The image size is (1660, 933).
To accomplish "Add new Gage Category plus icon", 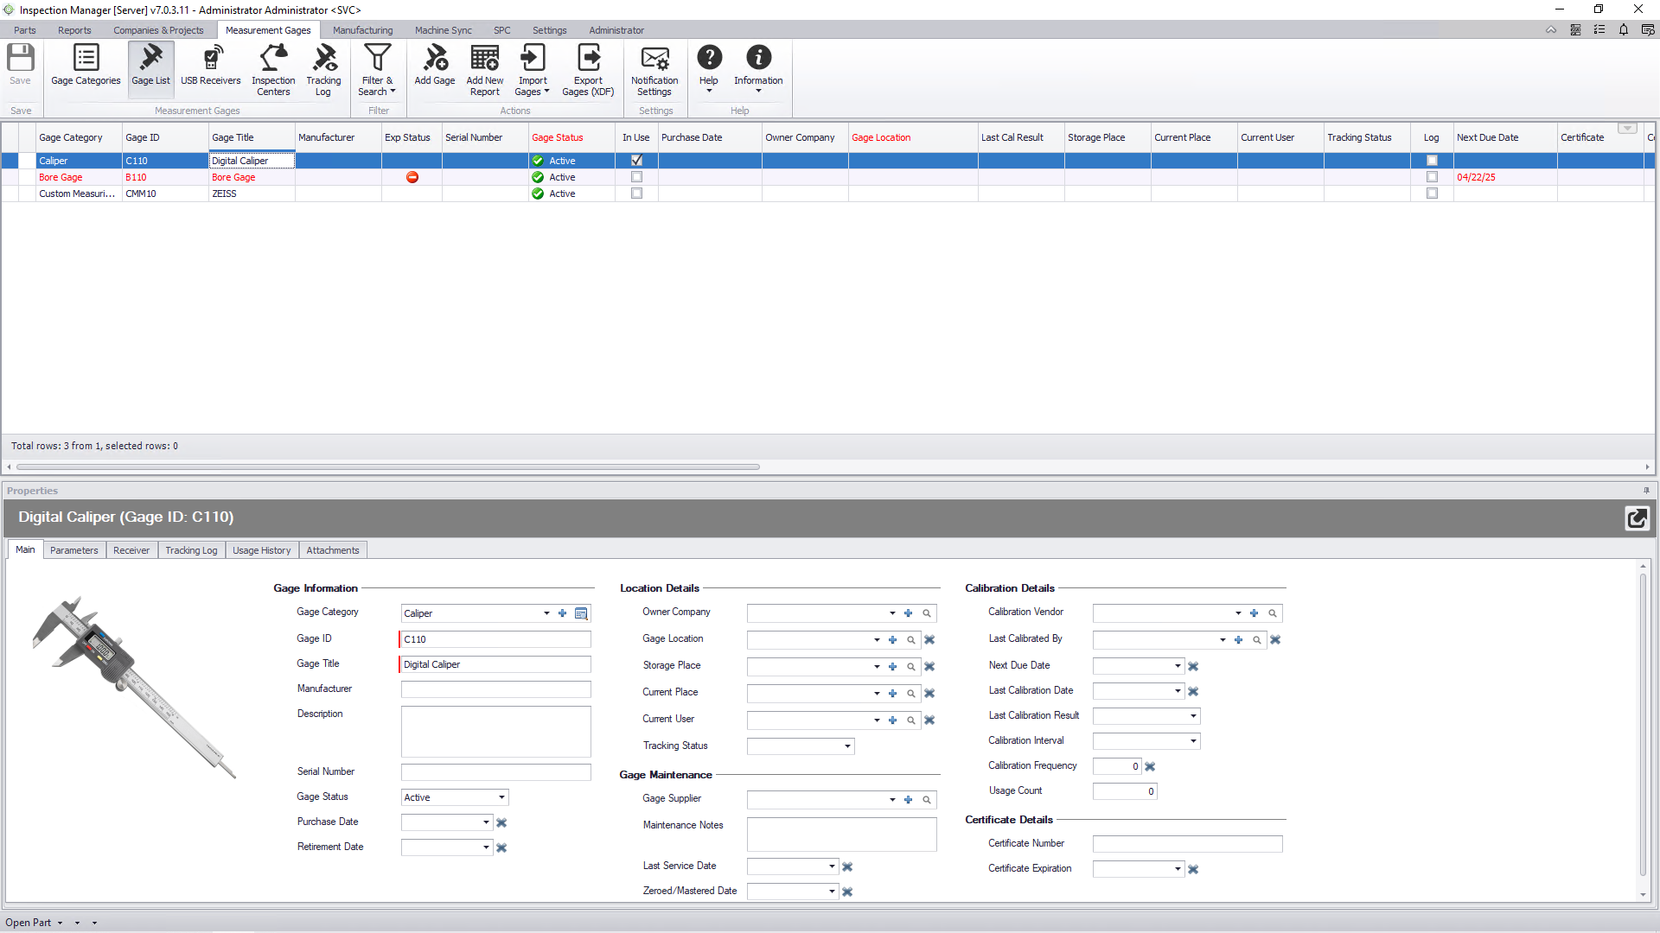I will (x=562, y=613).
